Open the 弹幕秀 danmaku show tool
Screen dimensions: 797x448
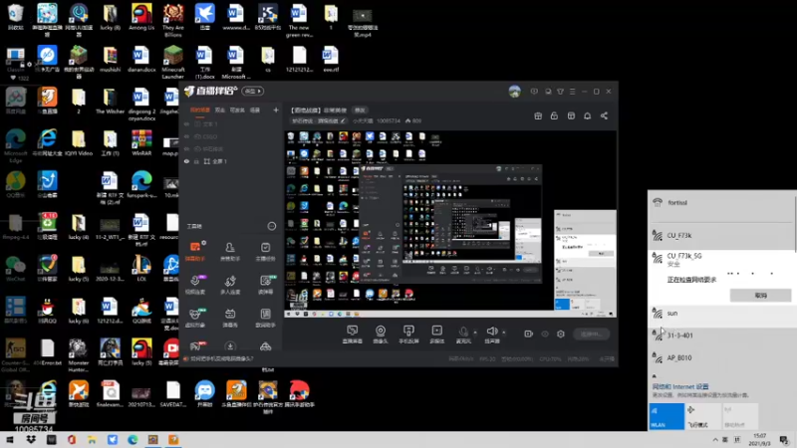230,318
